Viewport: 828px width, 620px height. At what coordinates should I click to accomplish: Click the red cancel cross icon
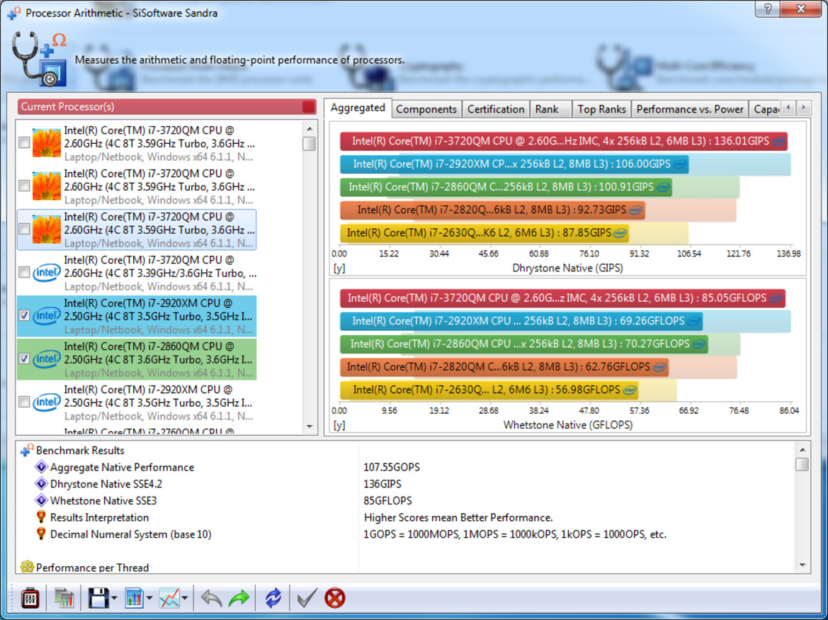(335, 598)
